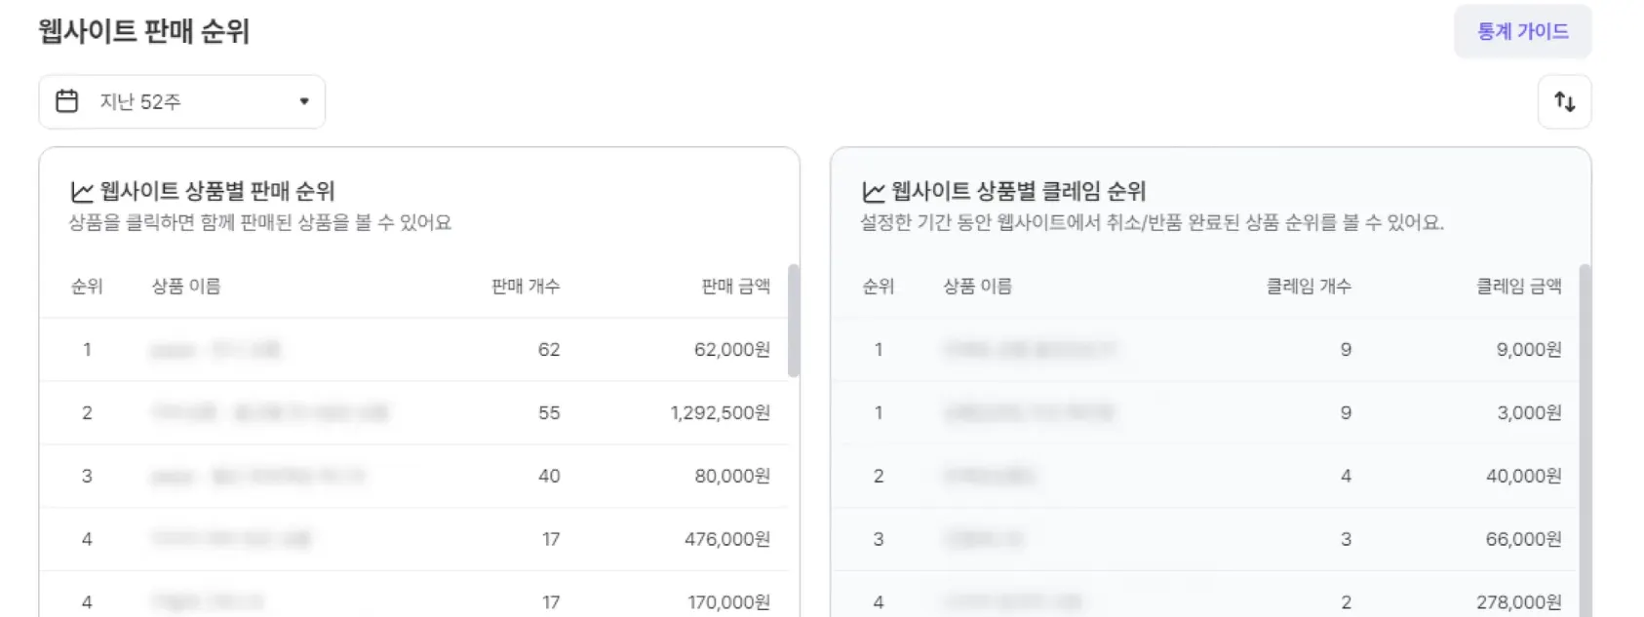Screen dimensions: 1644x617
Task: Click the 클레임 금액 column header
Action: tap(1518, 286)
